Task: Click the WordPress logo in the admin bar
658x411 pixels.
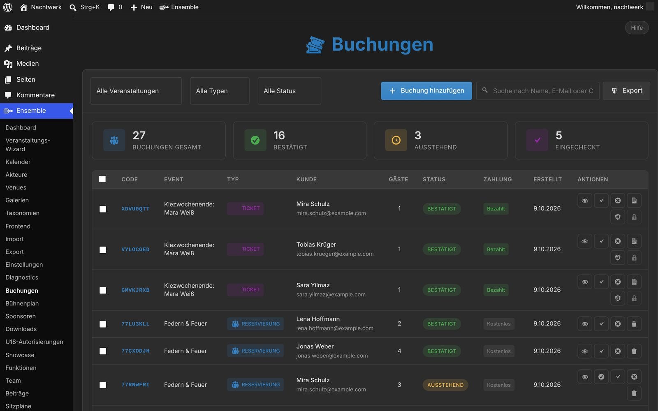Action: tap(8, 7)
